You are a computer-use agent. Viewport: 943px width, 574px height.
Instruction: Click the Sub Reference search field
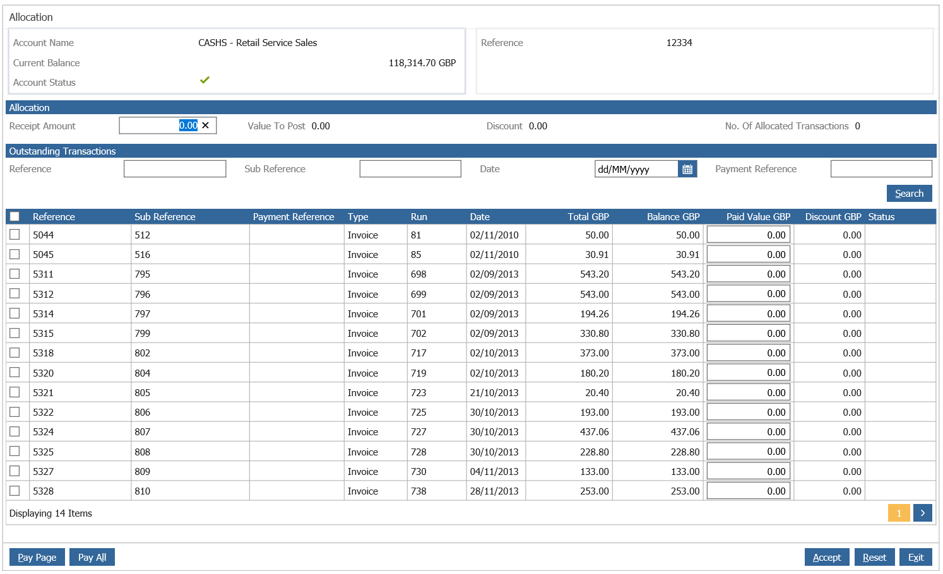click(410, 169)
